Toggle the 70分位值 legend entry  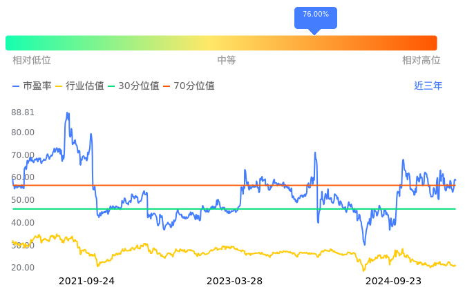tap(189, 86)
